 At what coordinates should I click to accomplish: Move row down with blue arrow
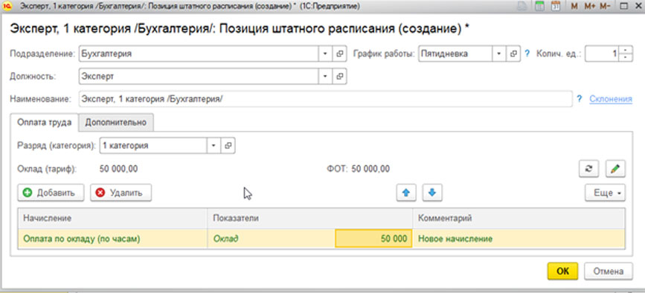[432, 193]
